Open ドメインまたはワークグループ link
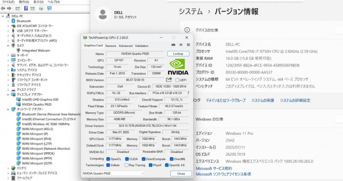 (226, 101)
